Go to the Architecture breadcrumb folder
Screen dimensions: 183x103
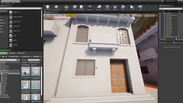pyautogui.click(x=26, y=57)
